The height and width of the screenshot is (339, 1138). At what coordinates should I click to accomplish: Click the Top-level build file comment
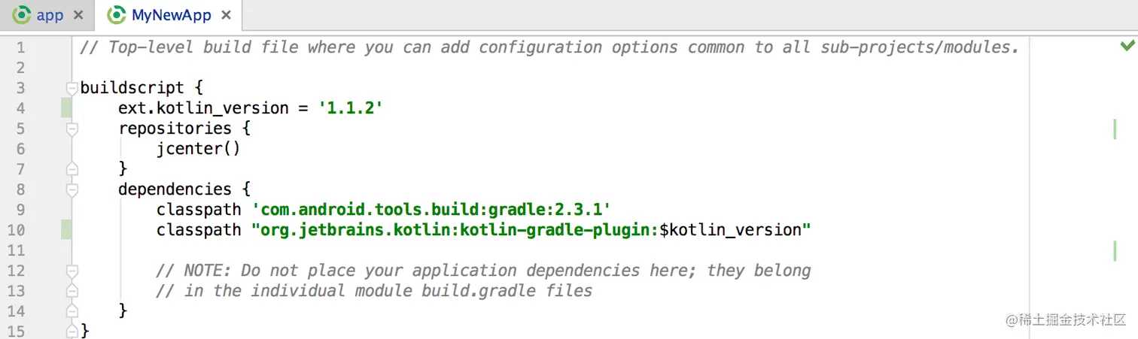(x=549, y=47)
